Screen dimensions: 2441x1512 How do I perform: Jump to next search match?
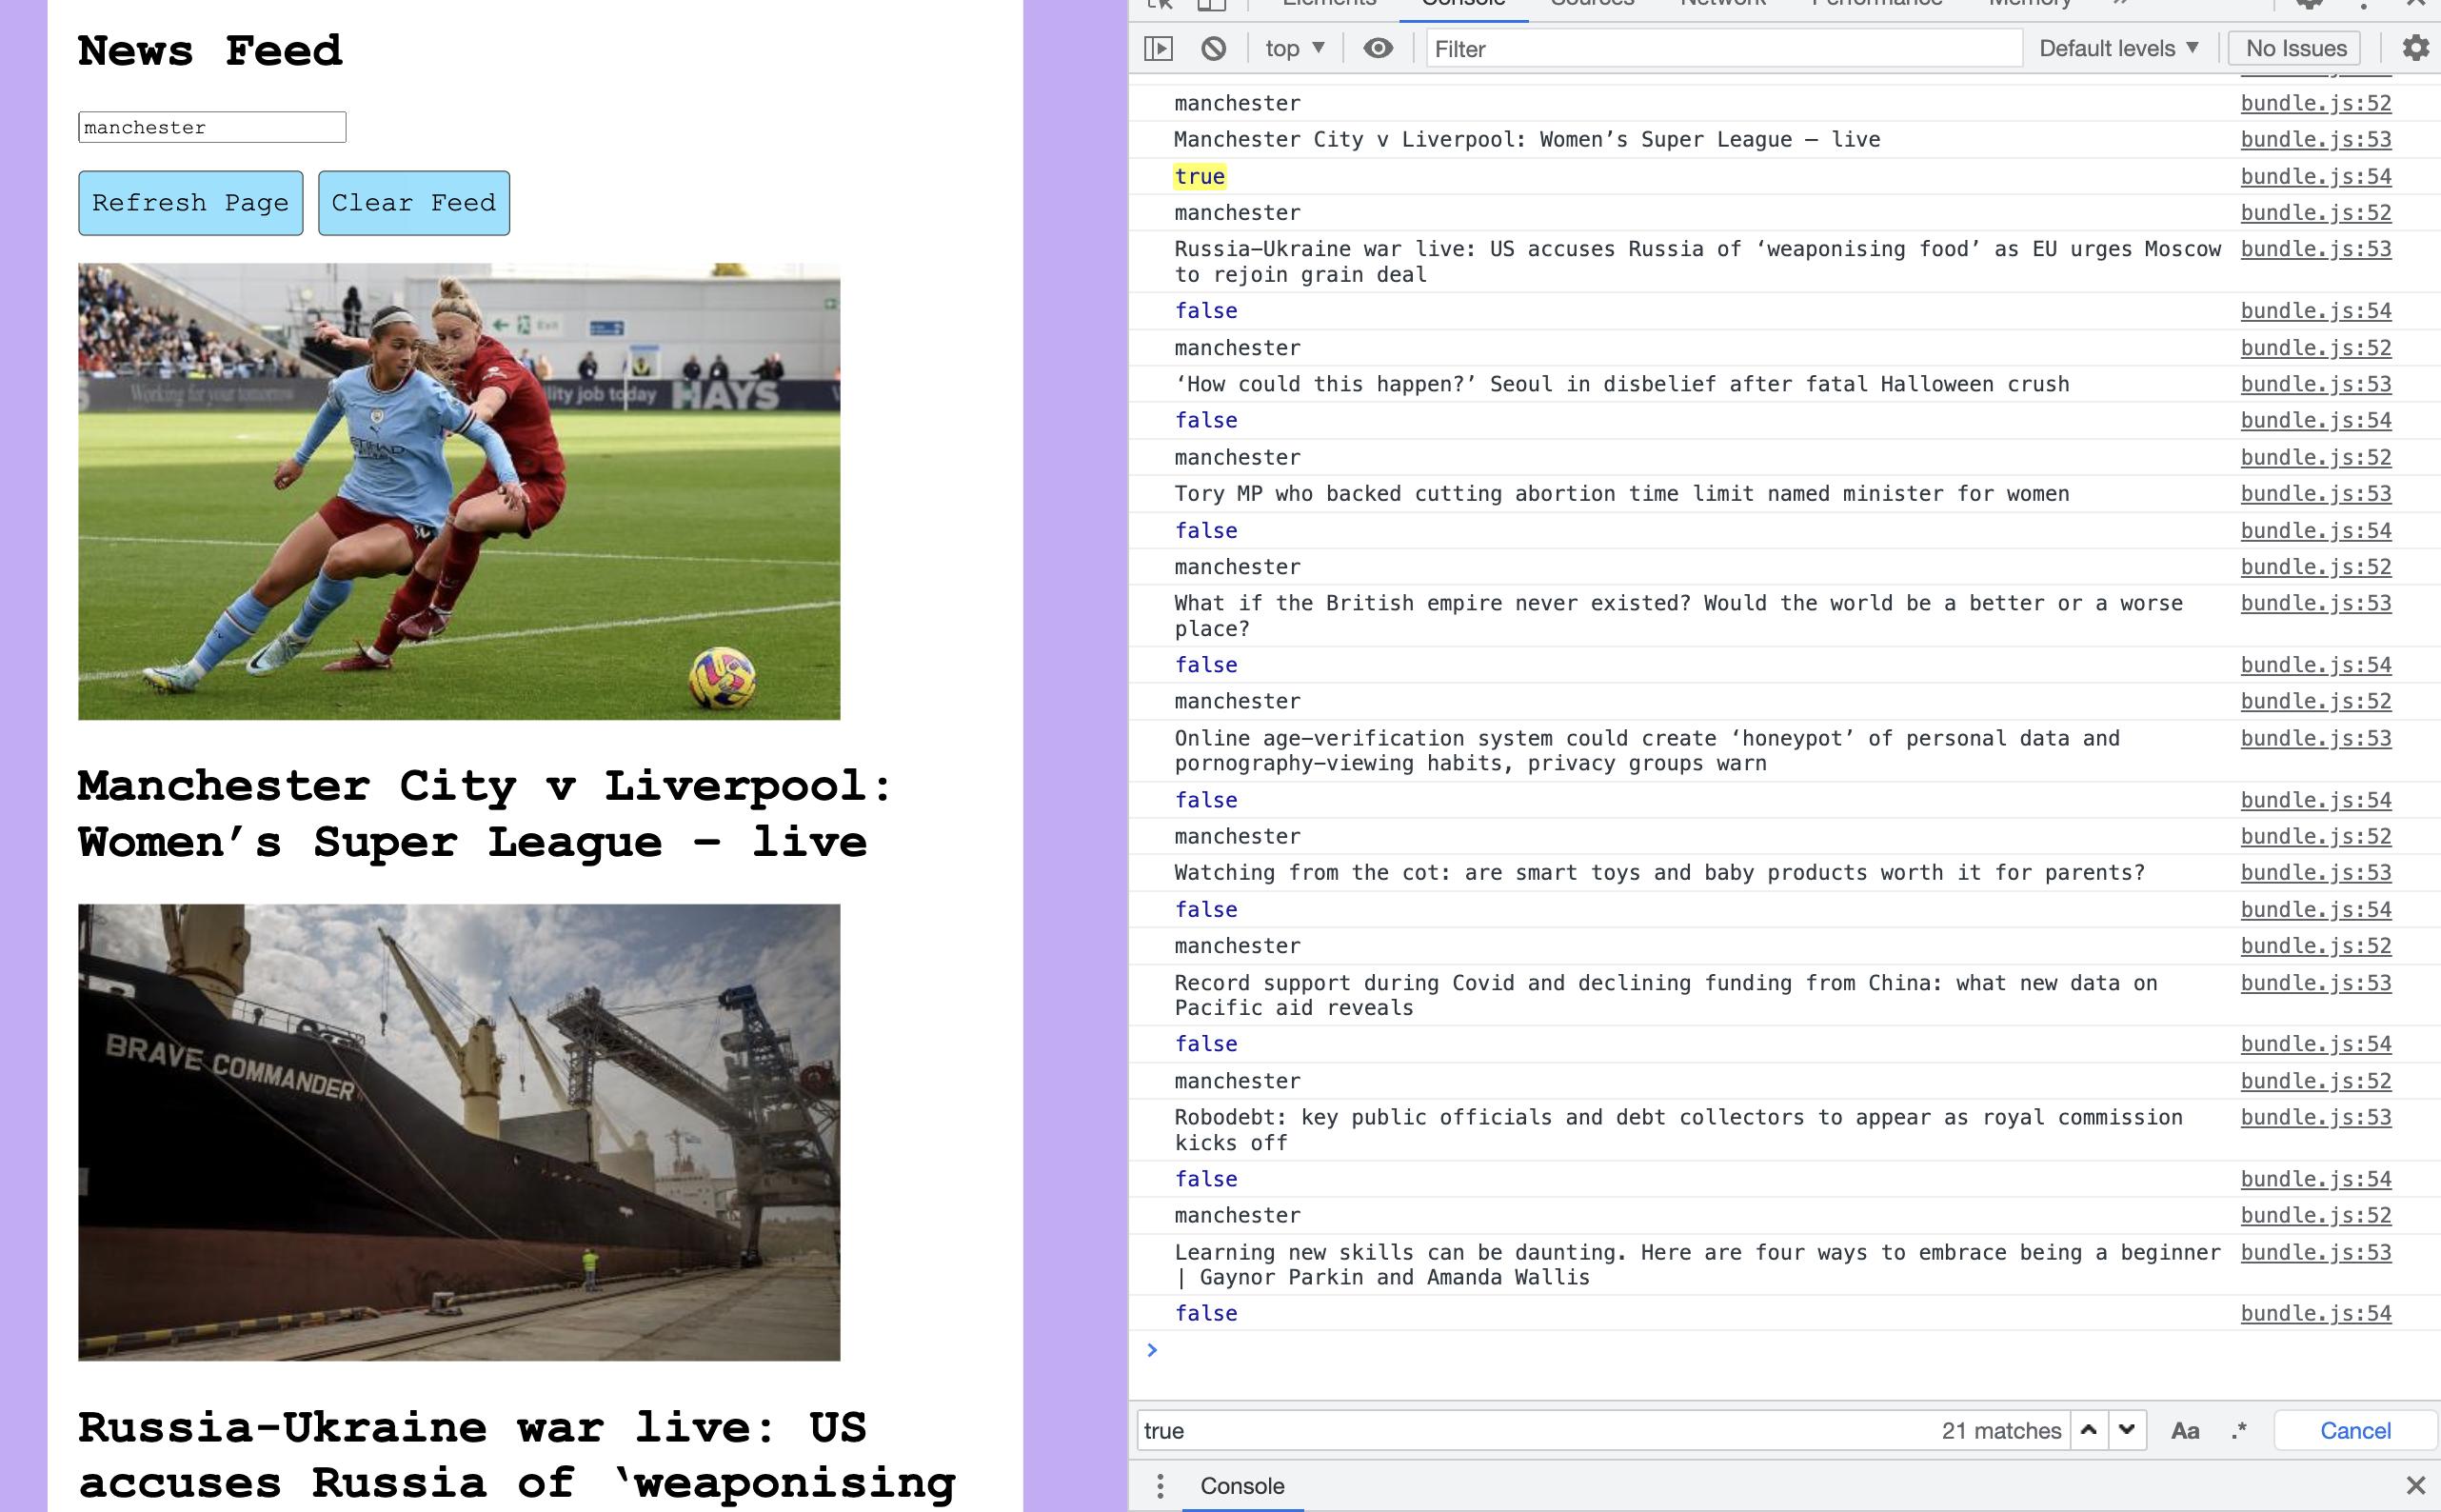click(x=2127, y=1430)
